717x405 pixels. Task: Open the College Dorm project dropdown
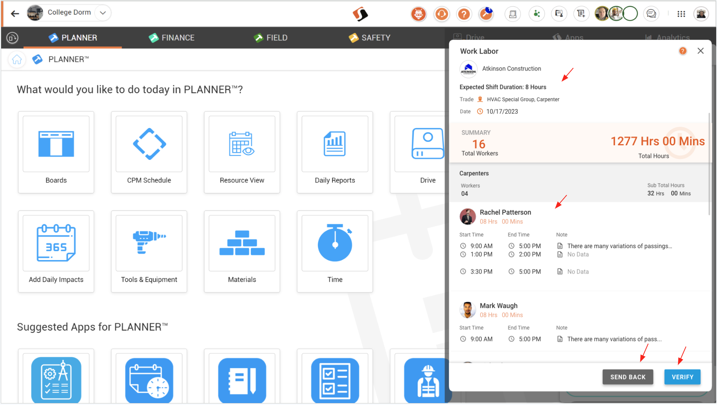[102, 13]
